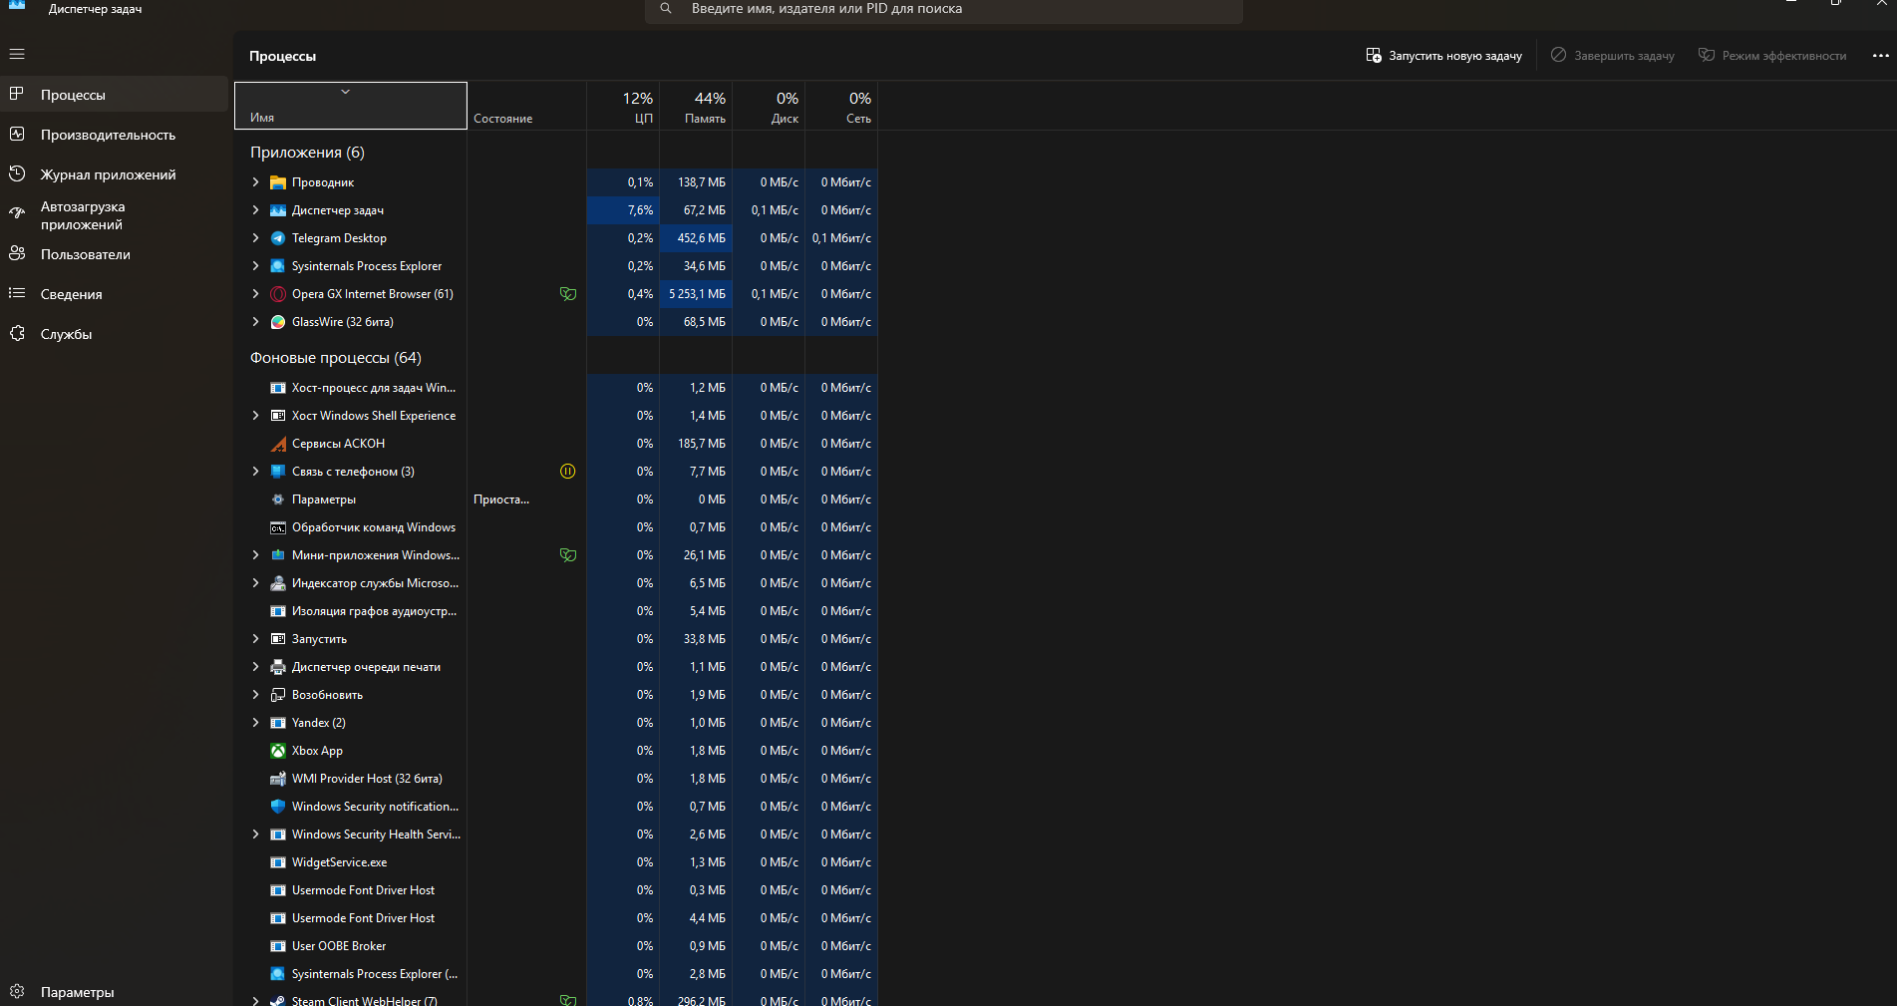The image size is (1897, 1006).
Task: Click the Сведения sidebar item
Action: coord(71,294)
